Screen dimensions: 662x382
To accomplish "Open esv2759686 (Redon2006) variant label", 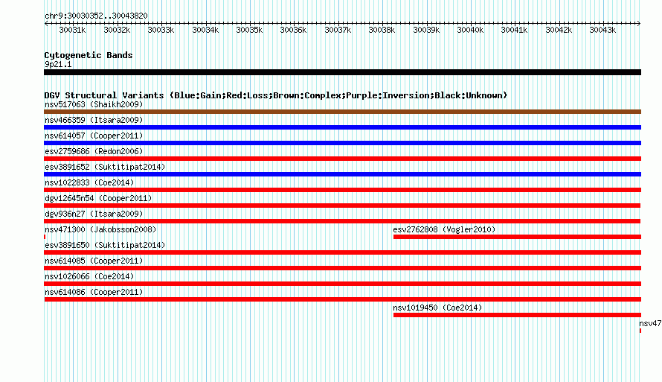I will point(94,151).
